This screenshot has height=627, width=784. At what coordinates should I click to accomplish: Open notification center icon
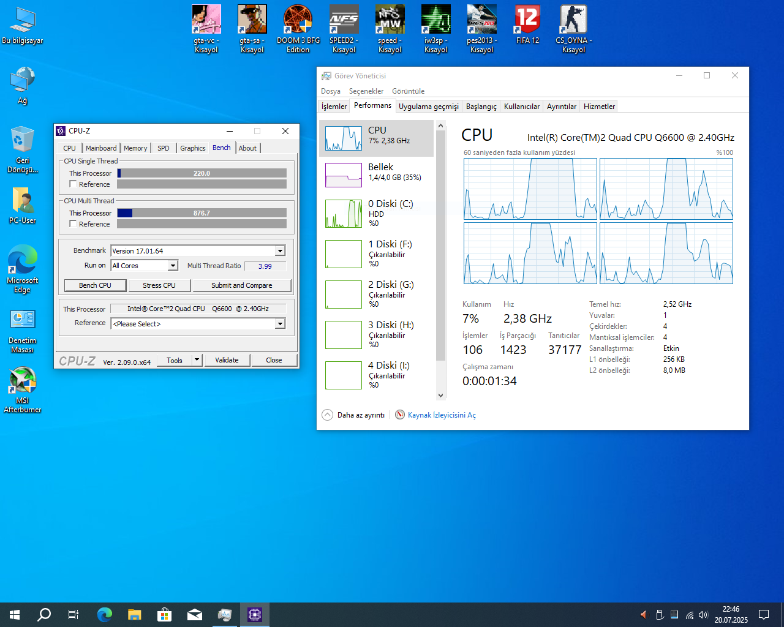coord(764,615)
